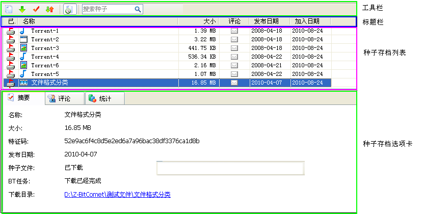Click the music note icon of Torrent-1

[23, 31]
